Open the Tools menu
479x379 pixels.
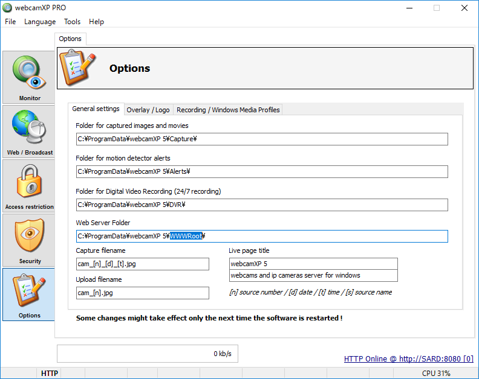73,22
